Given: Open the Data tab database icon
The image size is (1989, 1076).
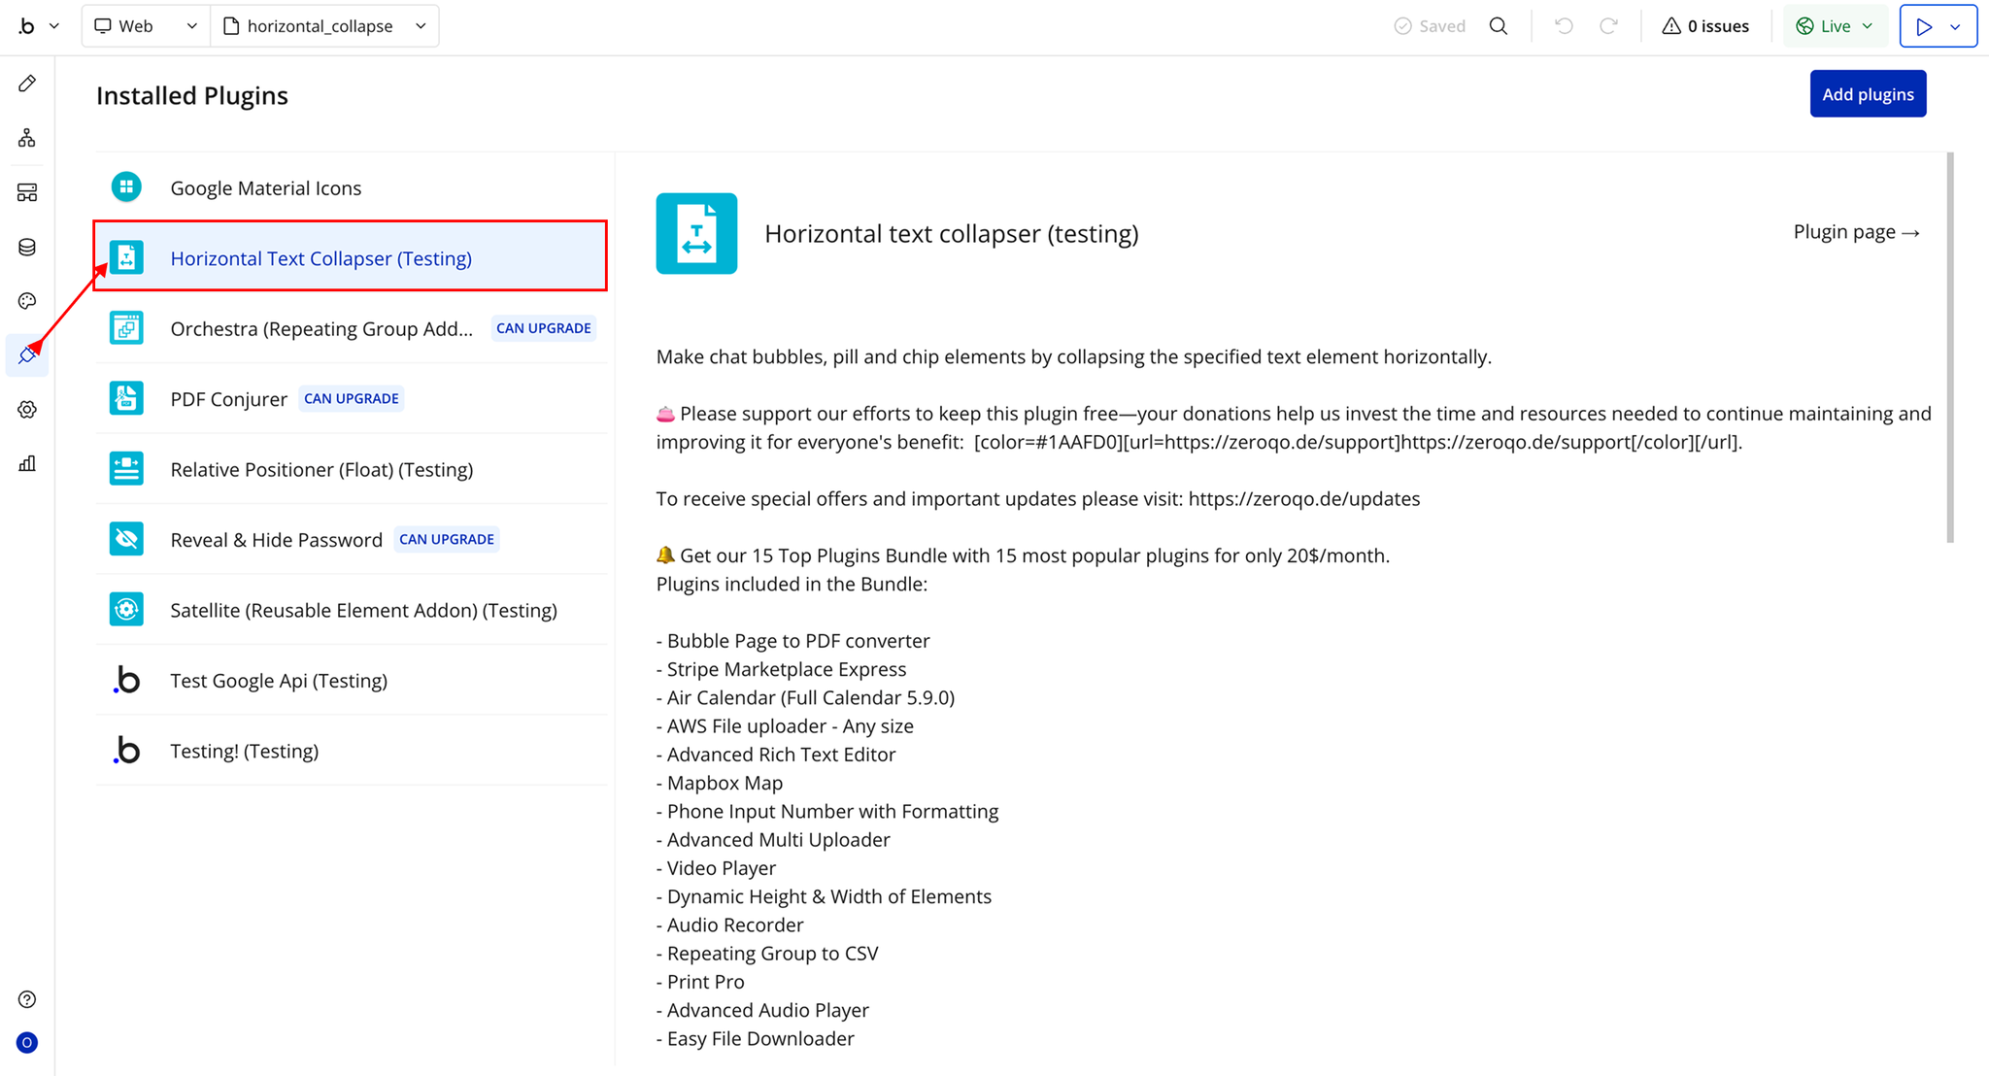Looking at the screenshot, I should pos(27,247).
